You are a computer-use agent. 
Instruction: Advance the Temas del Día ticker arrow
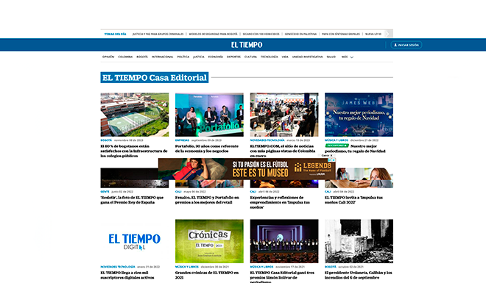click(387, 34)
